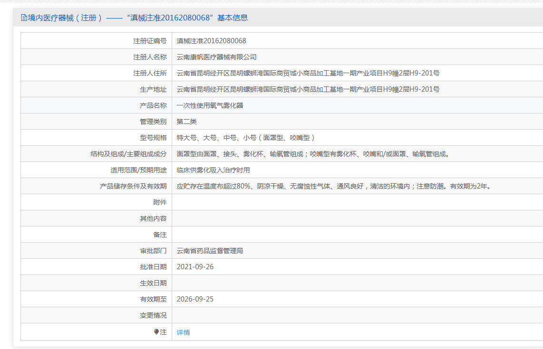The width and height of the screenshot is (543, 349).
Task: Click the 生效日期 row label
Action: point(153,283)
